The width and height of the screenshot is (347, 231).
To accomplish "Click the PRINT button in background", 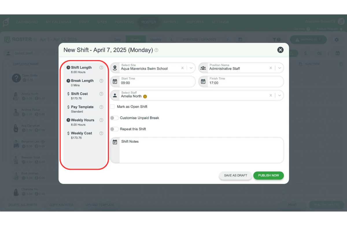I will click(292, 205).
